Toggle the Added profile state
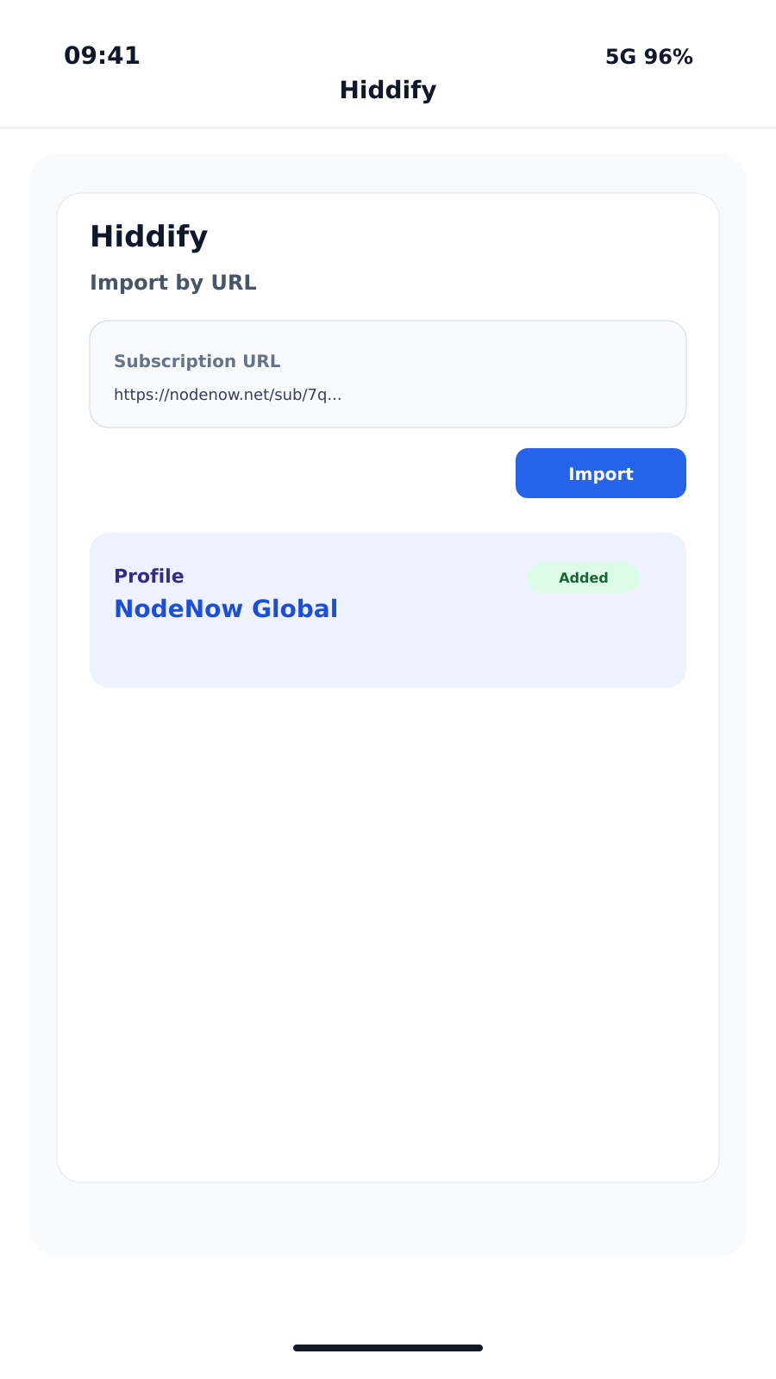This screenshot has height=1379, width=776. pyautogui.click(x=584, y=577)
